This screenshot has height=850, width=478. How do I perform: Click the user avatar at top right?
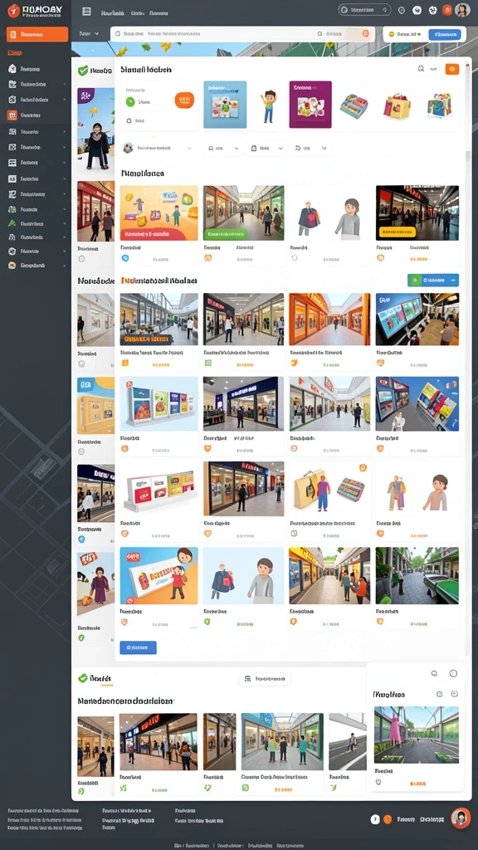tap(462, 10)
